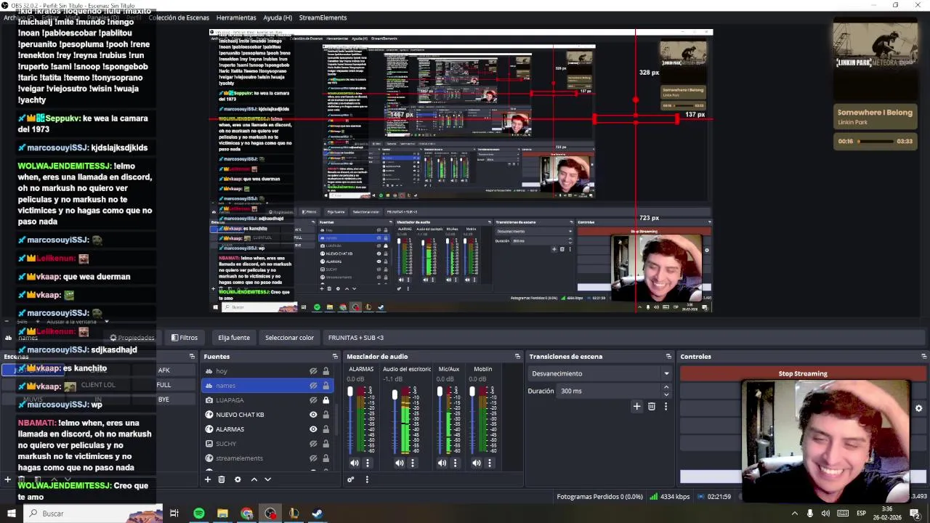This screenshot has width=930, height=523.
Task: Open audio mixer toolbar options menu
Action: 367,479
